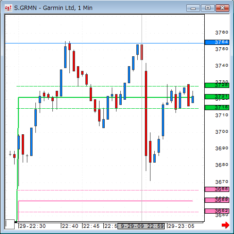Click the 3760 price scale value
This screenshot has width=234, height=234.
click(x=222, y=33)
